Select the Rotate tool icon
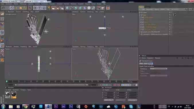Viewport: 194px width, 109px height. coord(25,8)
